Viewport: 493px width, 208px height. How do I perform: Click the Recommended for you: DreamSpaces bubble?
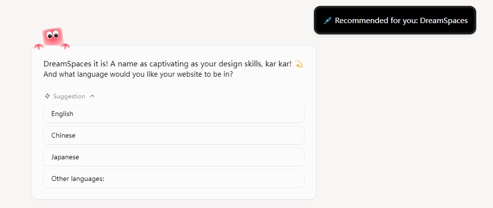point(395,21)
